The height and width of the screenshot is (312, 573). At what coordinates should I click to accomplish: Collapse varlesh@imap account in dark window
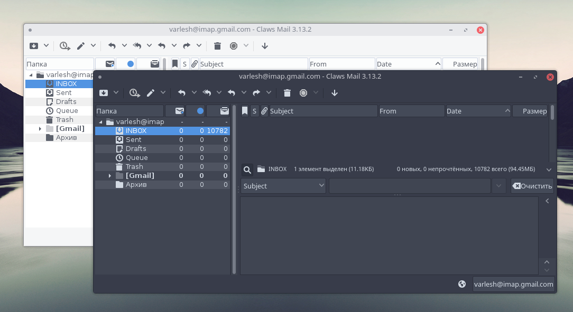100,122
